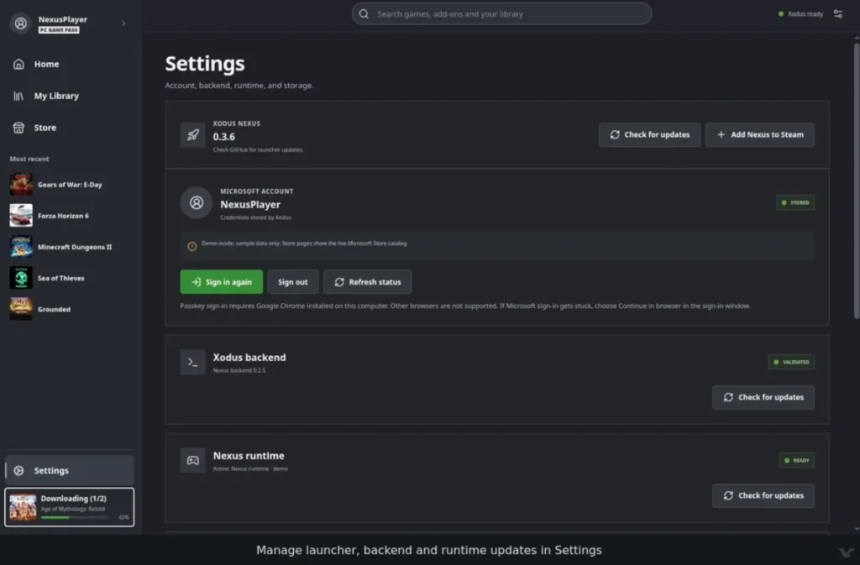860x565 pixels.
Task: Click Sign out
Action: [x=293, y=282]
